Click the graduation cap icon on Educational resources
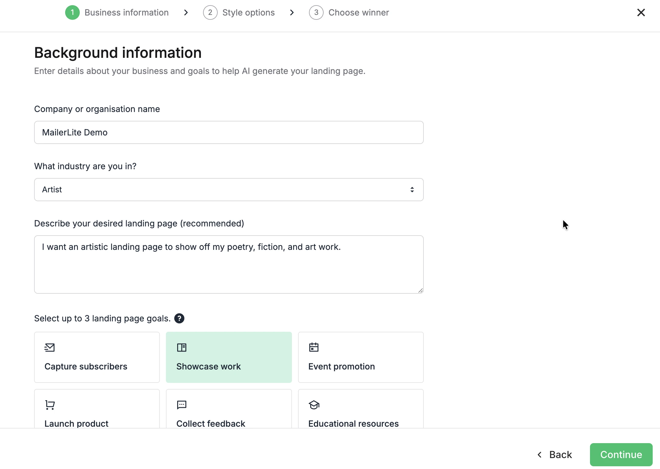 [314, 405]
